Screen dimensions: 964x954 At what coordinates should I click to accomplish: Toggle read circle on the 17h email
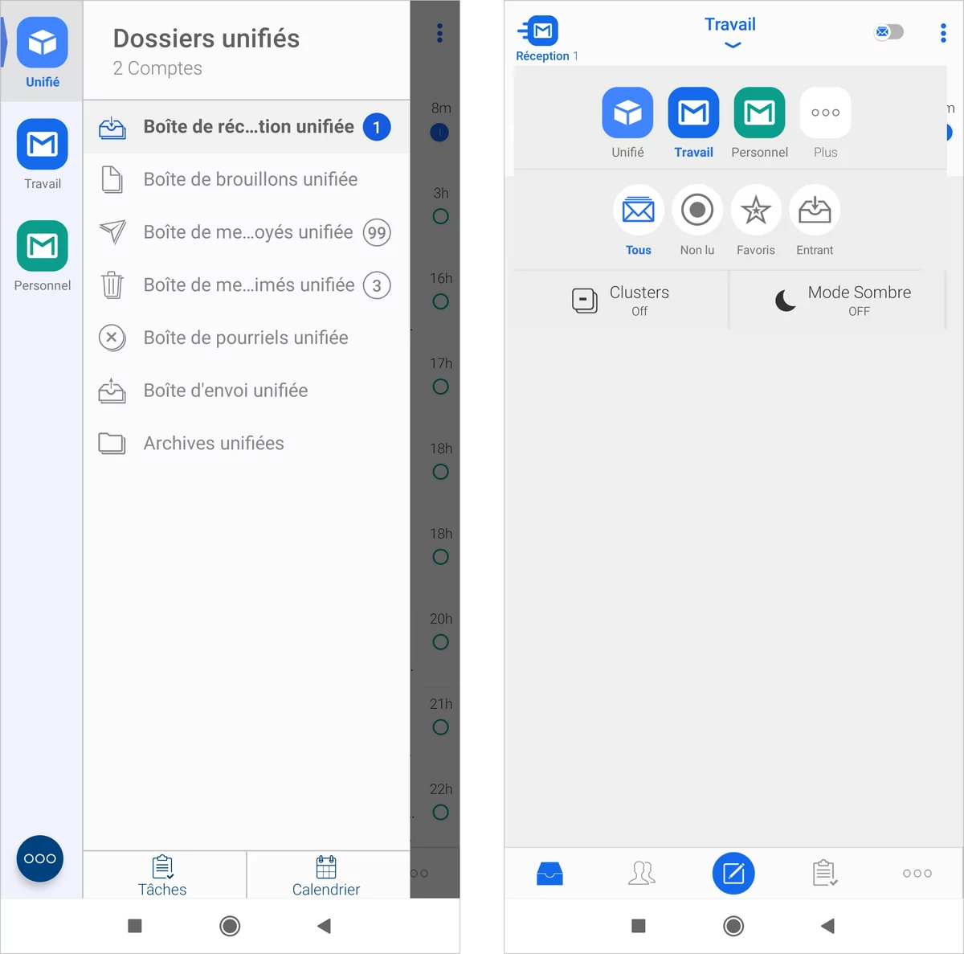click(x=440, y=387)
